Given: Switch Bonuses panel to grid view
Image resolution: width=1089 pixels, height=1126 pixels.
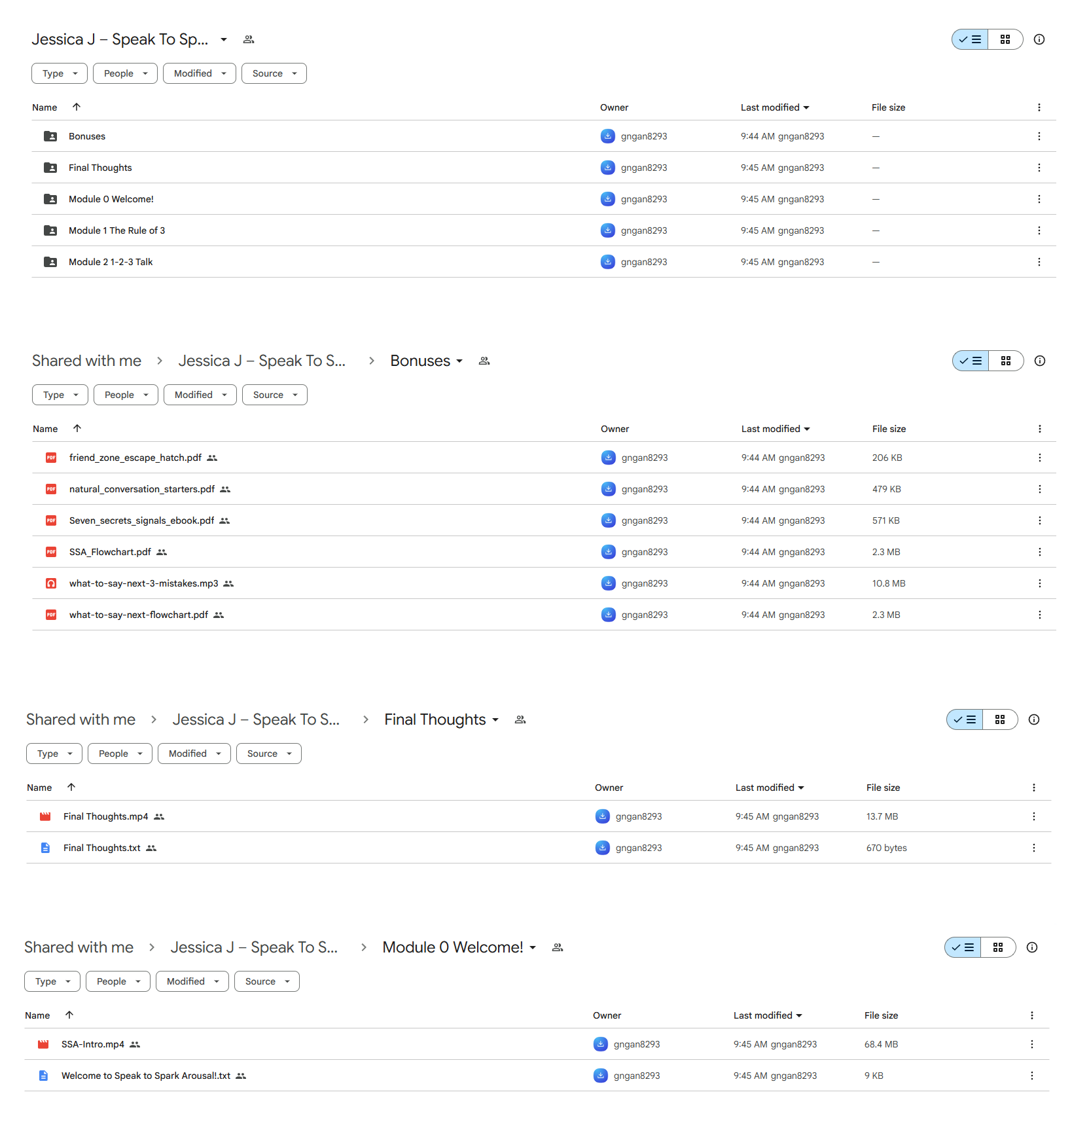Looking at the screenshot, I should 1006,361.
